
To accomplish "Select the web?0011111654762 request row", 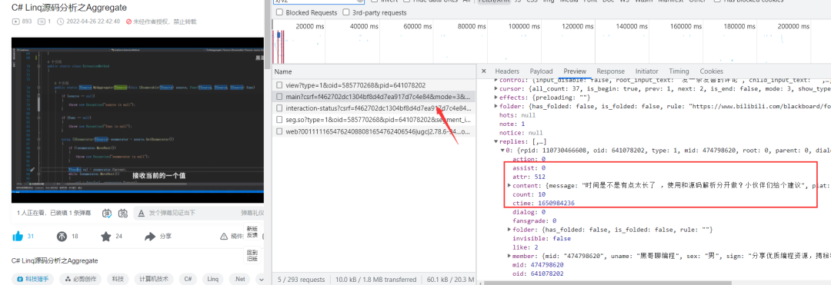I will [373, 131].
